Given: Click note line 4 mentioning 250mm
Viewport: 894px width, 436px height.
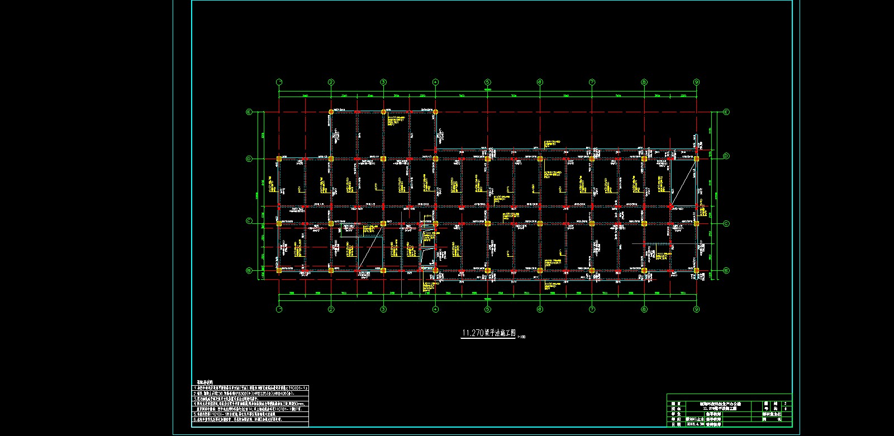Looking at the screenshot, I should pyautogui.click(x=249, y=404).
